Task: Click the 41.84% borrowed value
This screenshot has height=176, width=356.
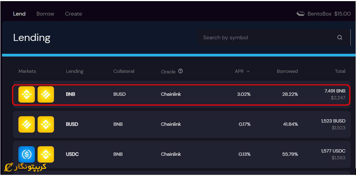Action: point(290,124)
